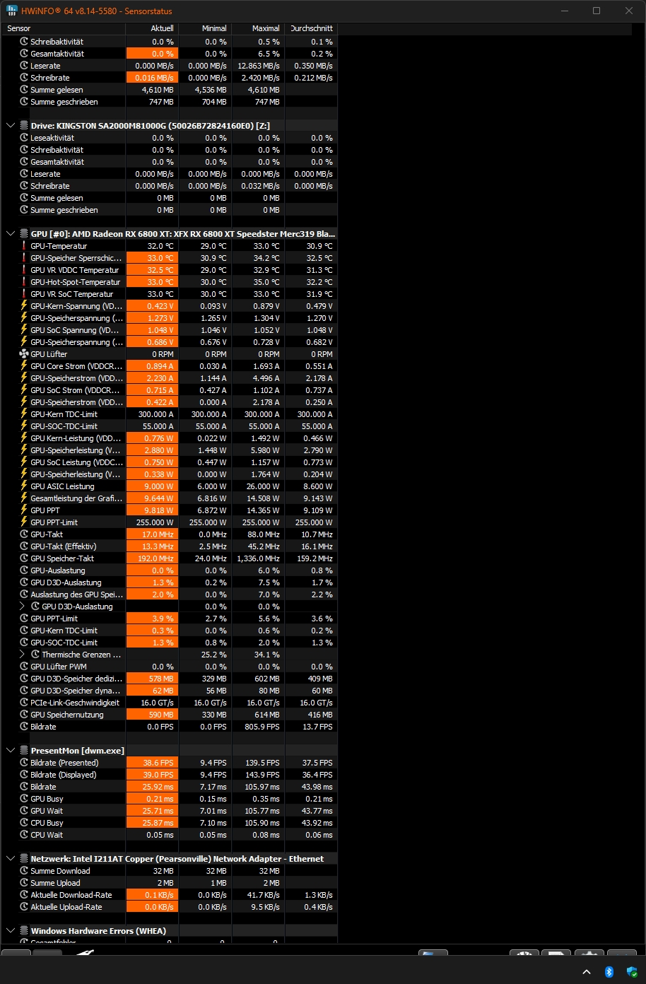Screen dimensions: 646x984
Task: Click the clock icon beside Aktuelle Upload-Rate
Action: 24,907
